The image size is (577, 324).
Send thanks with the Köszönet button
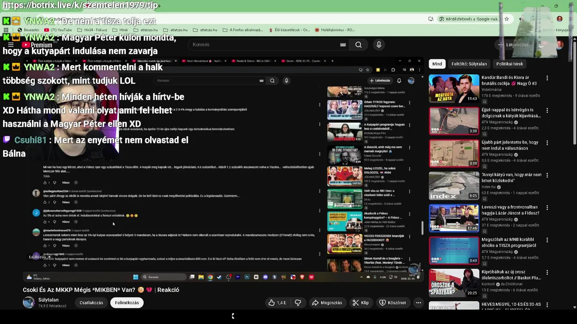point(392,303)
